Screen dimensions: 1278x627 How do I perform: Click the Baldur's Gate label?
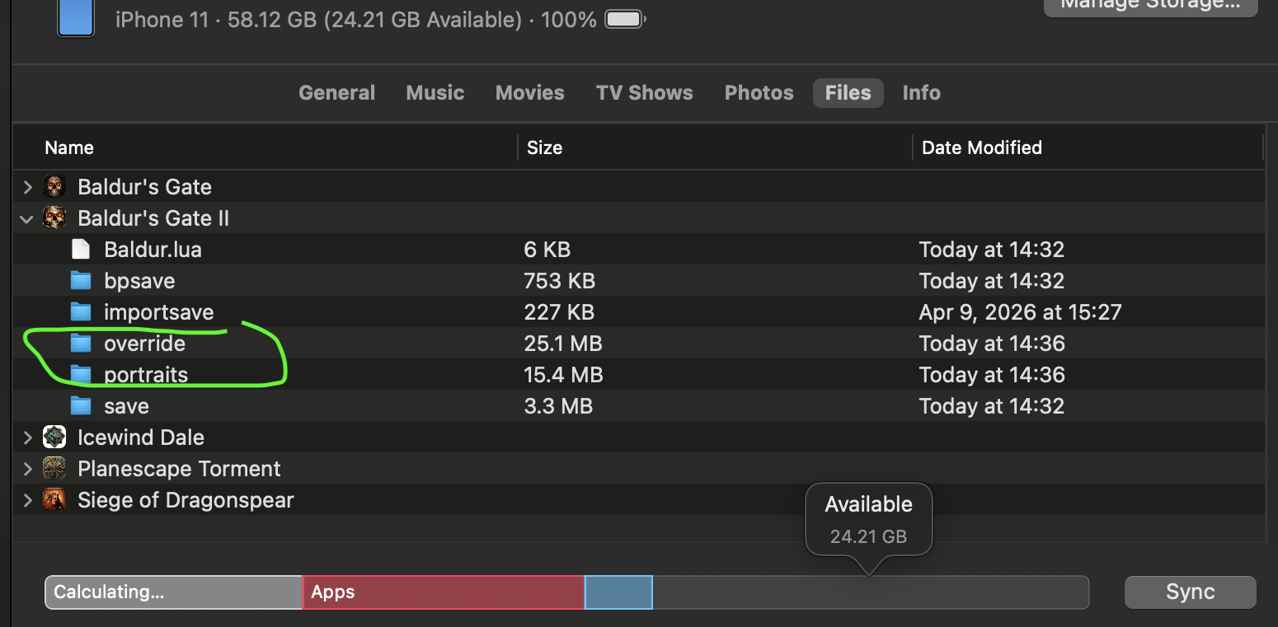click(x=144, y=187)
